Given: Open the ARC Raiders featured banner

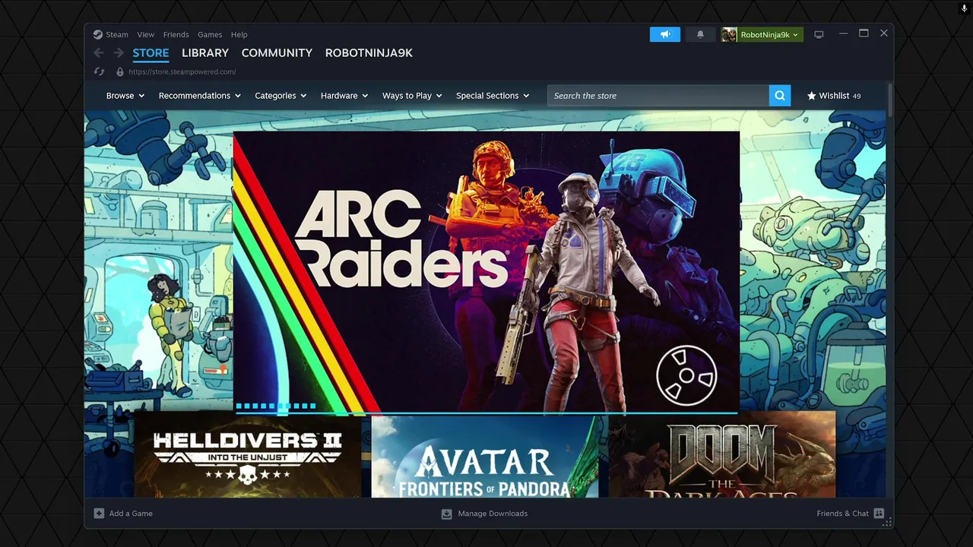Looking at the screenshot, I should pos(486,272).
